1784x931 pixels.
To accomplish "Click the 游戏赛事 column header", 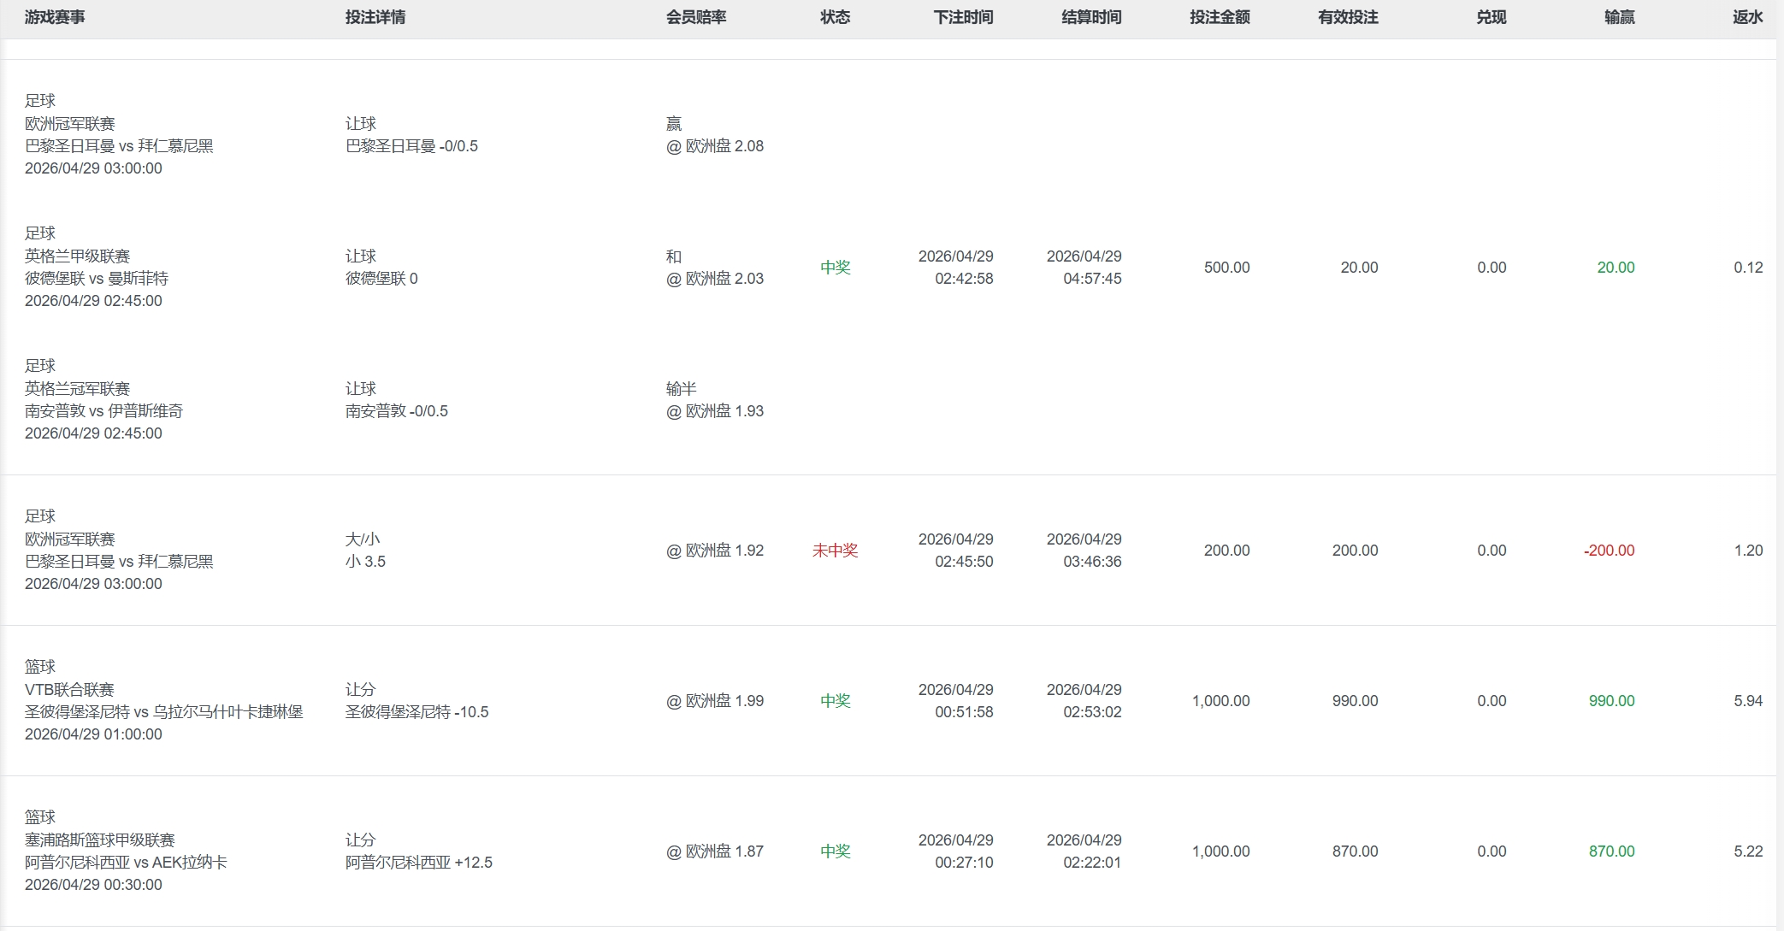I will point(55,17).
